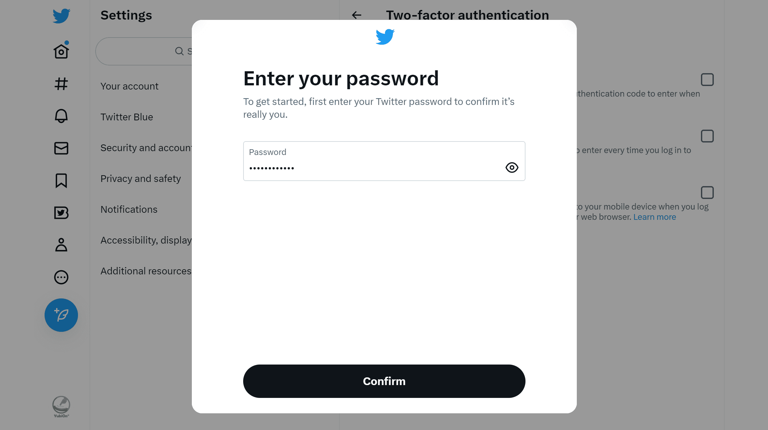Tick the second two-factor method checkbox
The height and width of the screenshot is (430, 768).
[x=707, y=136]
